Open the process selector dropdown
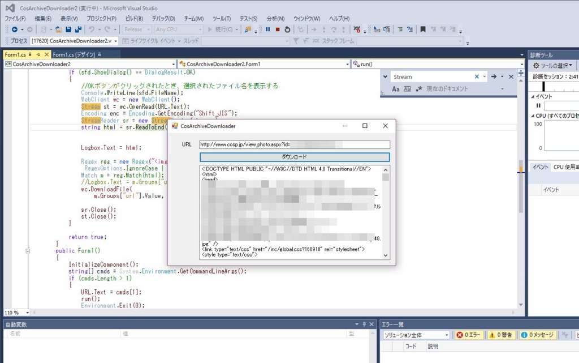 click(74, 41)
